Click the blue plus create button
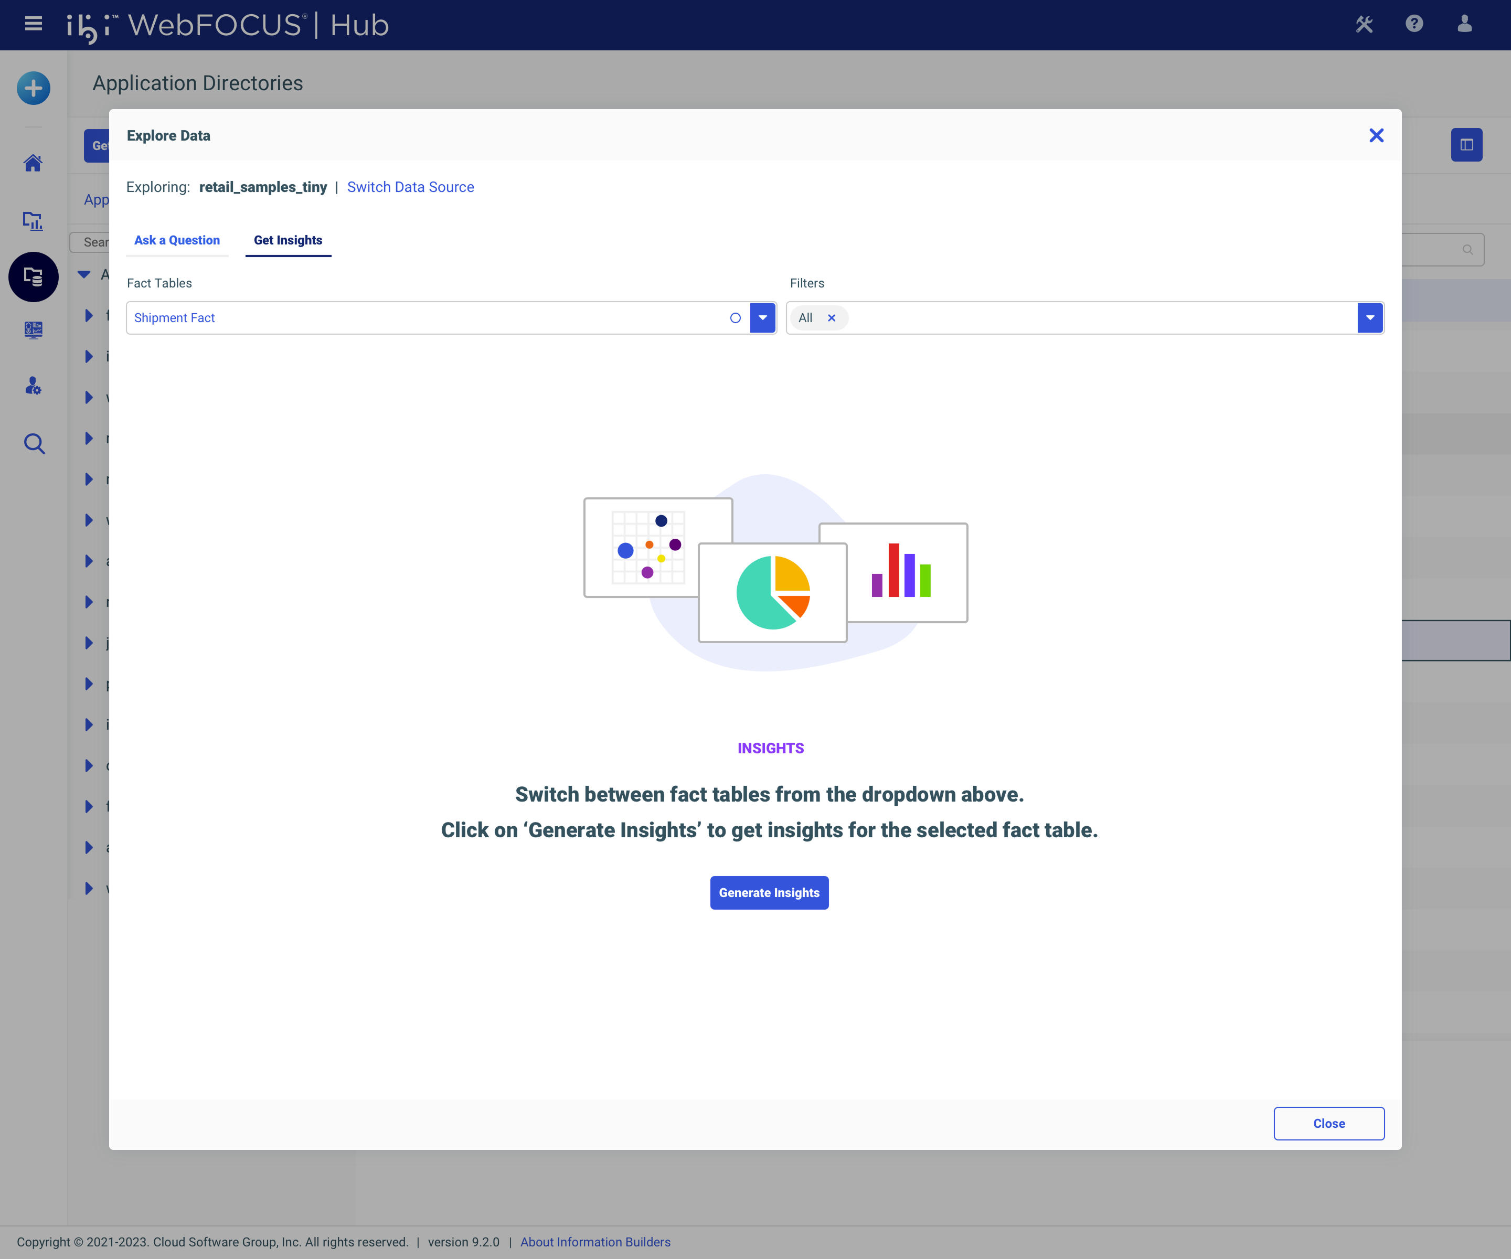 point(33,88)
